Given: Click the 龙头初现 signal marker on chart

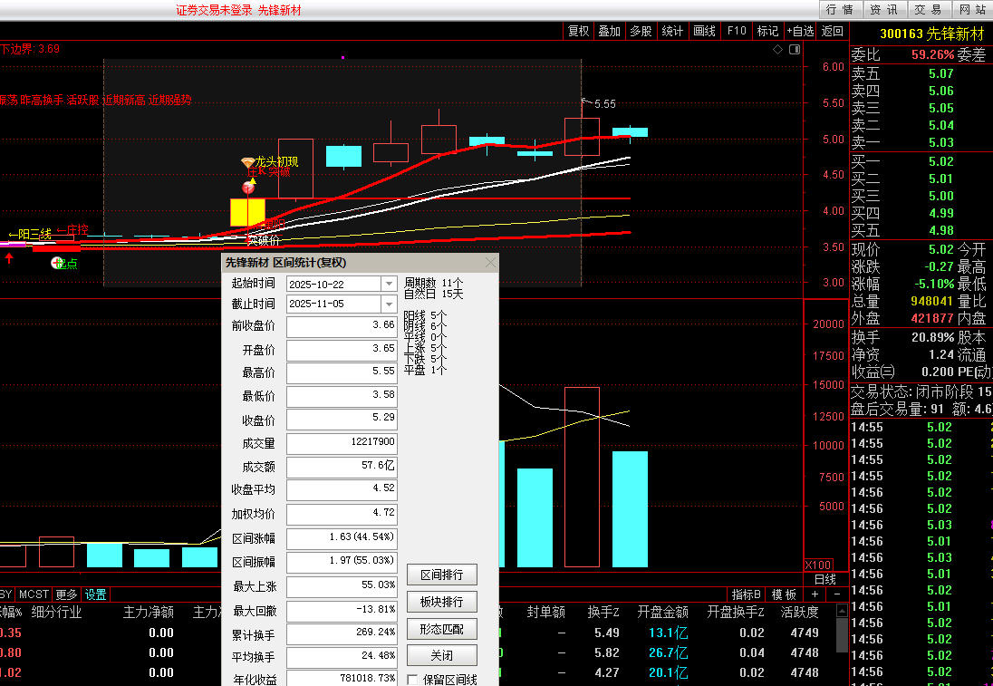Looking at the screenshot, I should pyautogui.click(x=247, y=162).
